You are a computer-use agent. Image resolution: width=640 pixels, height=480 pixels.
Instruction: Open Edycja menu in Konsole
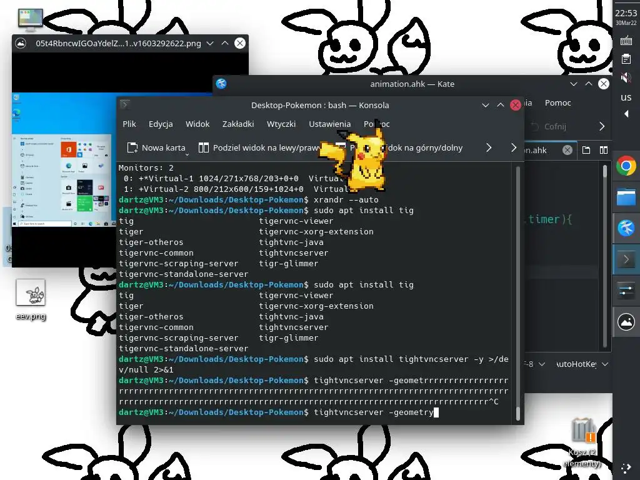click(x=161, y=124)
